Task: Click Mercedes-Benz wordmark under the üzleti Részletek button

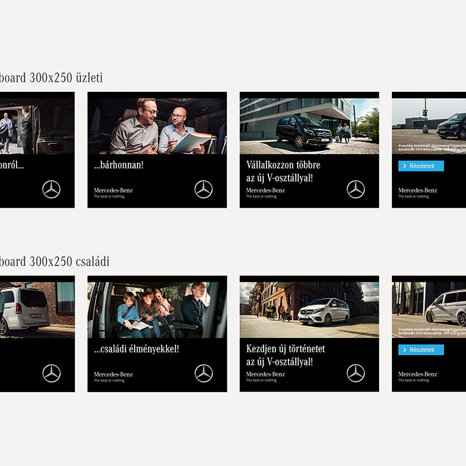Action: coord(417,190)
